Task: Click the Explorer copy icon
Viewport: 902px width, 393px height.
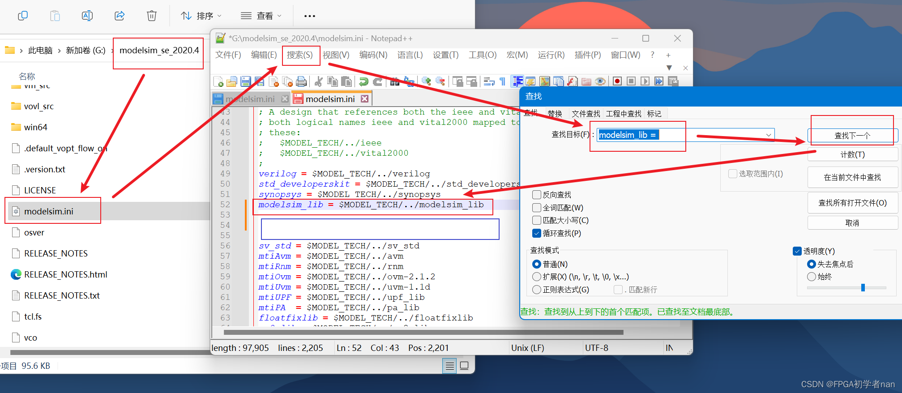Action: pyautogui.click(x=23, y=16)
